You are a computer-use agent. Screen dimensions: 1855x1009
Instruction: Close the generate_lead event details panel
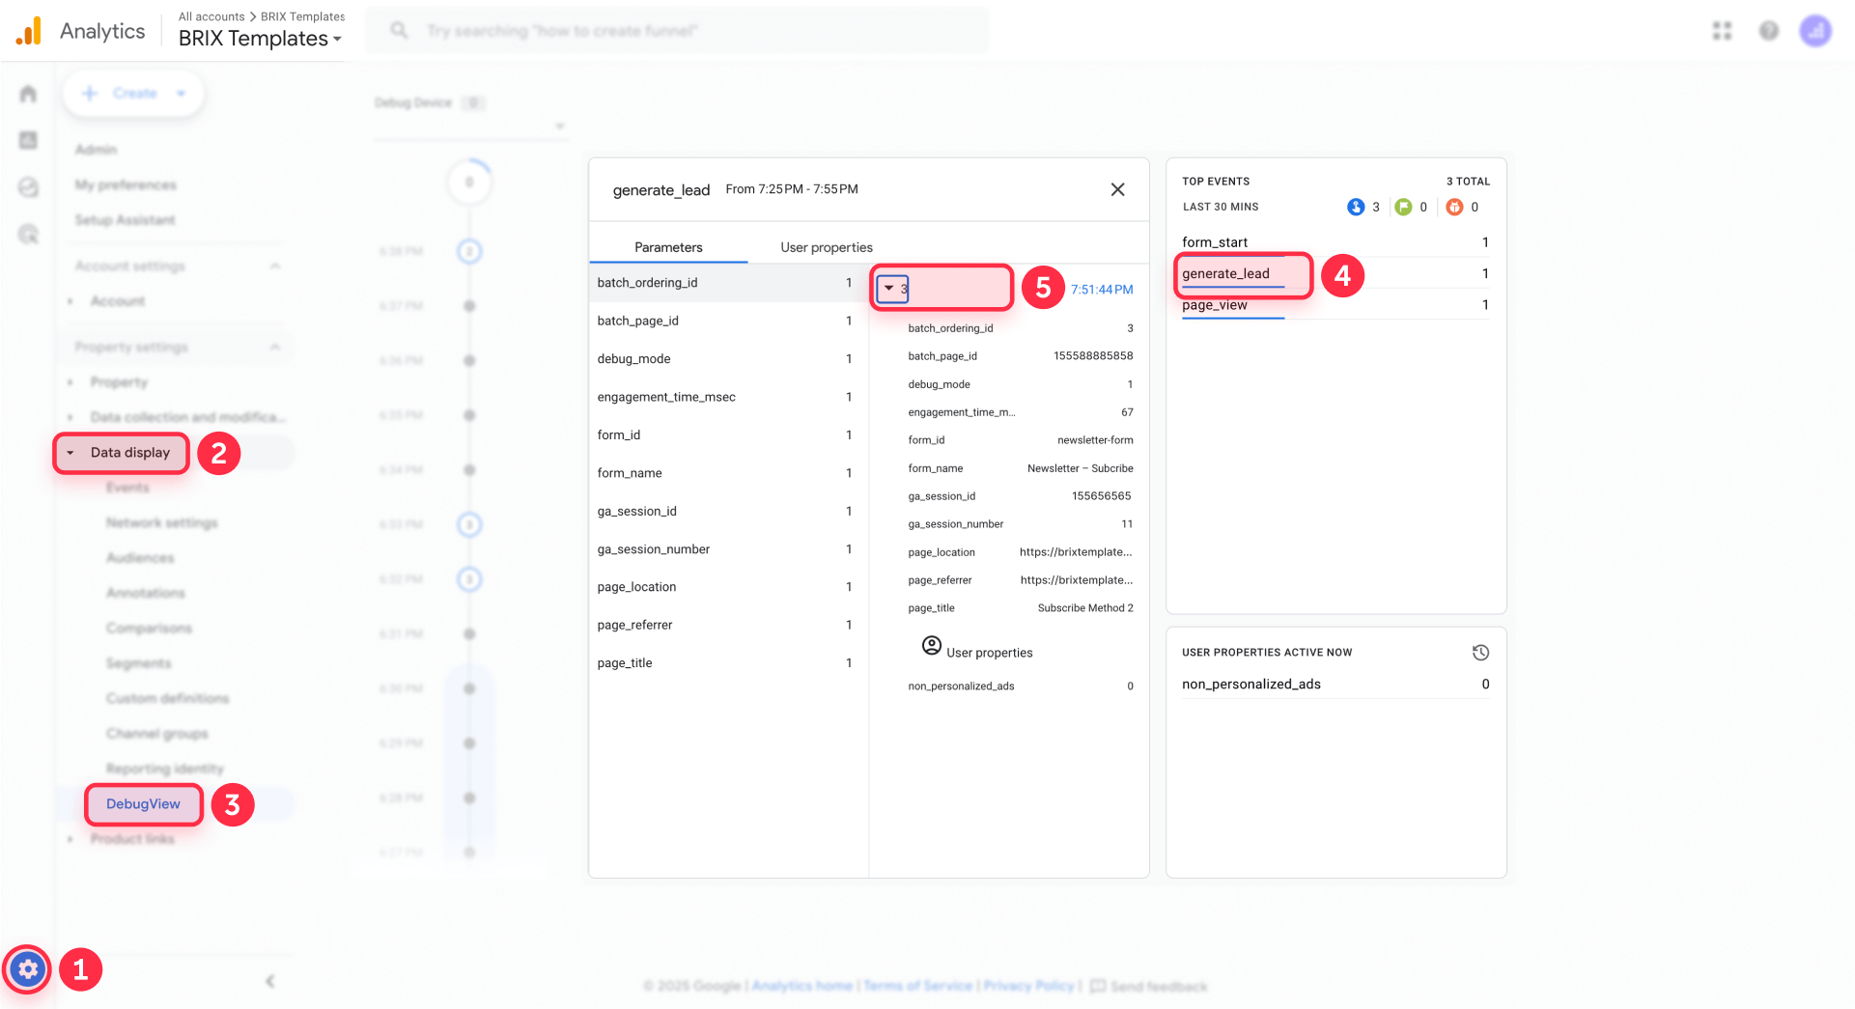tap(1117, 189)
